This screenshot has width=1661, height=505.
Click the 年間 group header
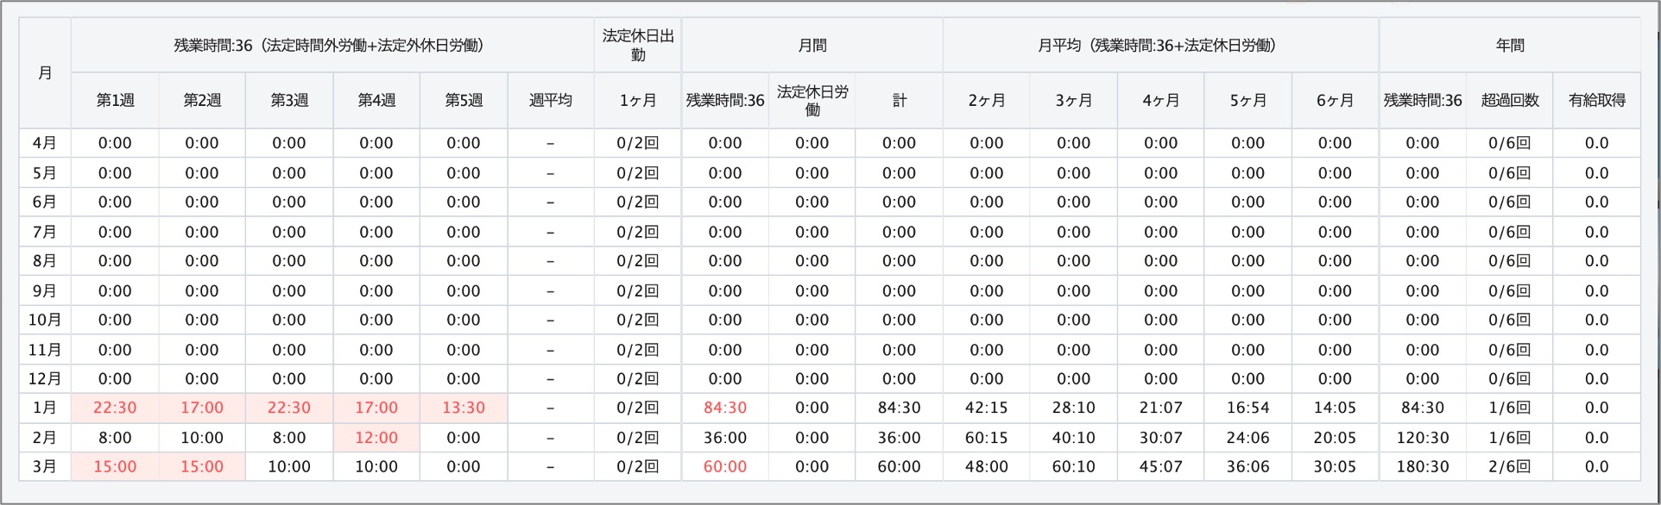click(1510, 46)
